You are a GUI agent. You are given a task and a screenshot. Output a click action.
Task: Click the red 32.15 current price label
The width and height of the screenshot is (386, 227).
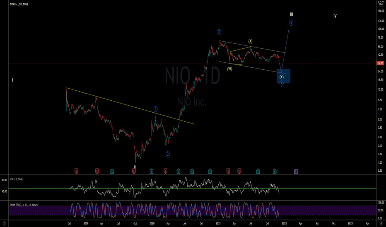pyautogui.click(x=381, y=63)
